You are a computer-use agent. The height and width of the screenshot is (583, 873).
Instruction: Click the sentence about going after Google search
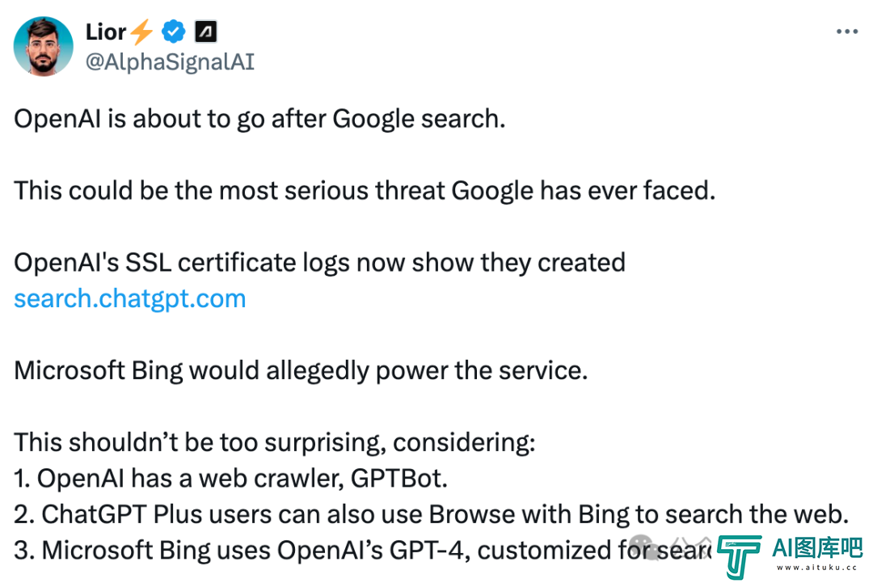point(259,119)
